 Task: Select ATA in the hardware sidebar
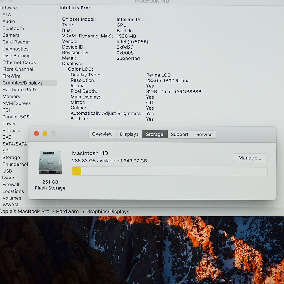coord(7,15)
